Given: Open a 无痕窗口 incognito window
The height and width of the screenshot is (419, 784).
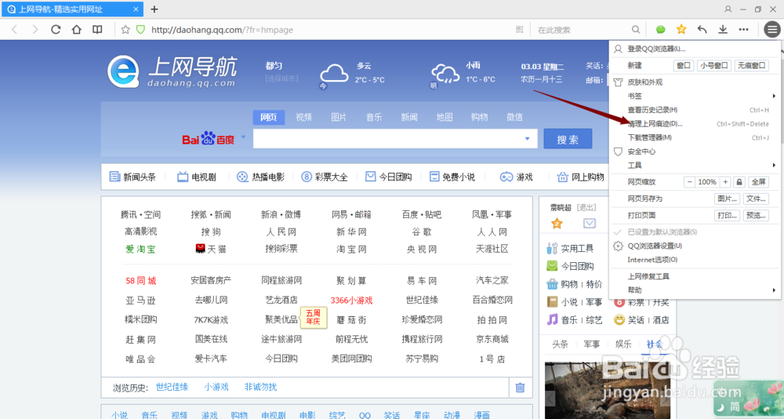Looking at the screenshot, I should [752, 66].
